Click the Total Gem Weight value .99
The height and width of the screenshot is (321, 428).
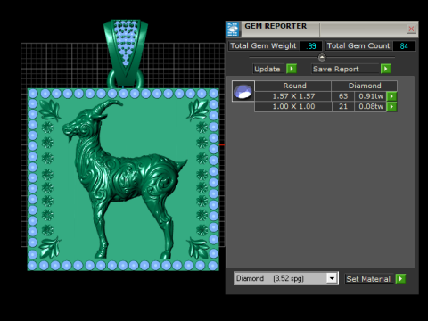311,46
